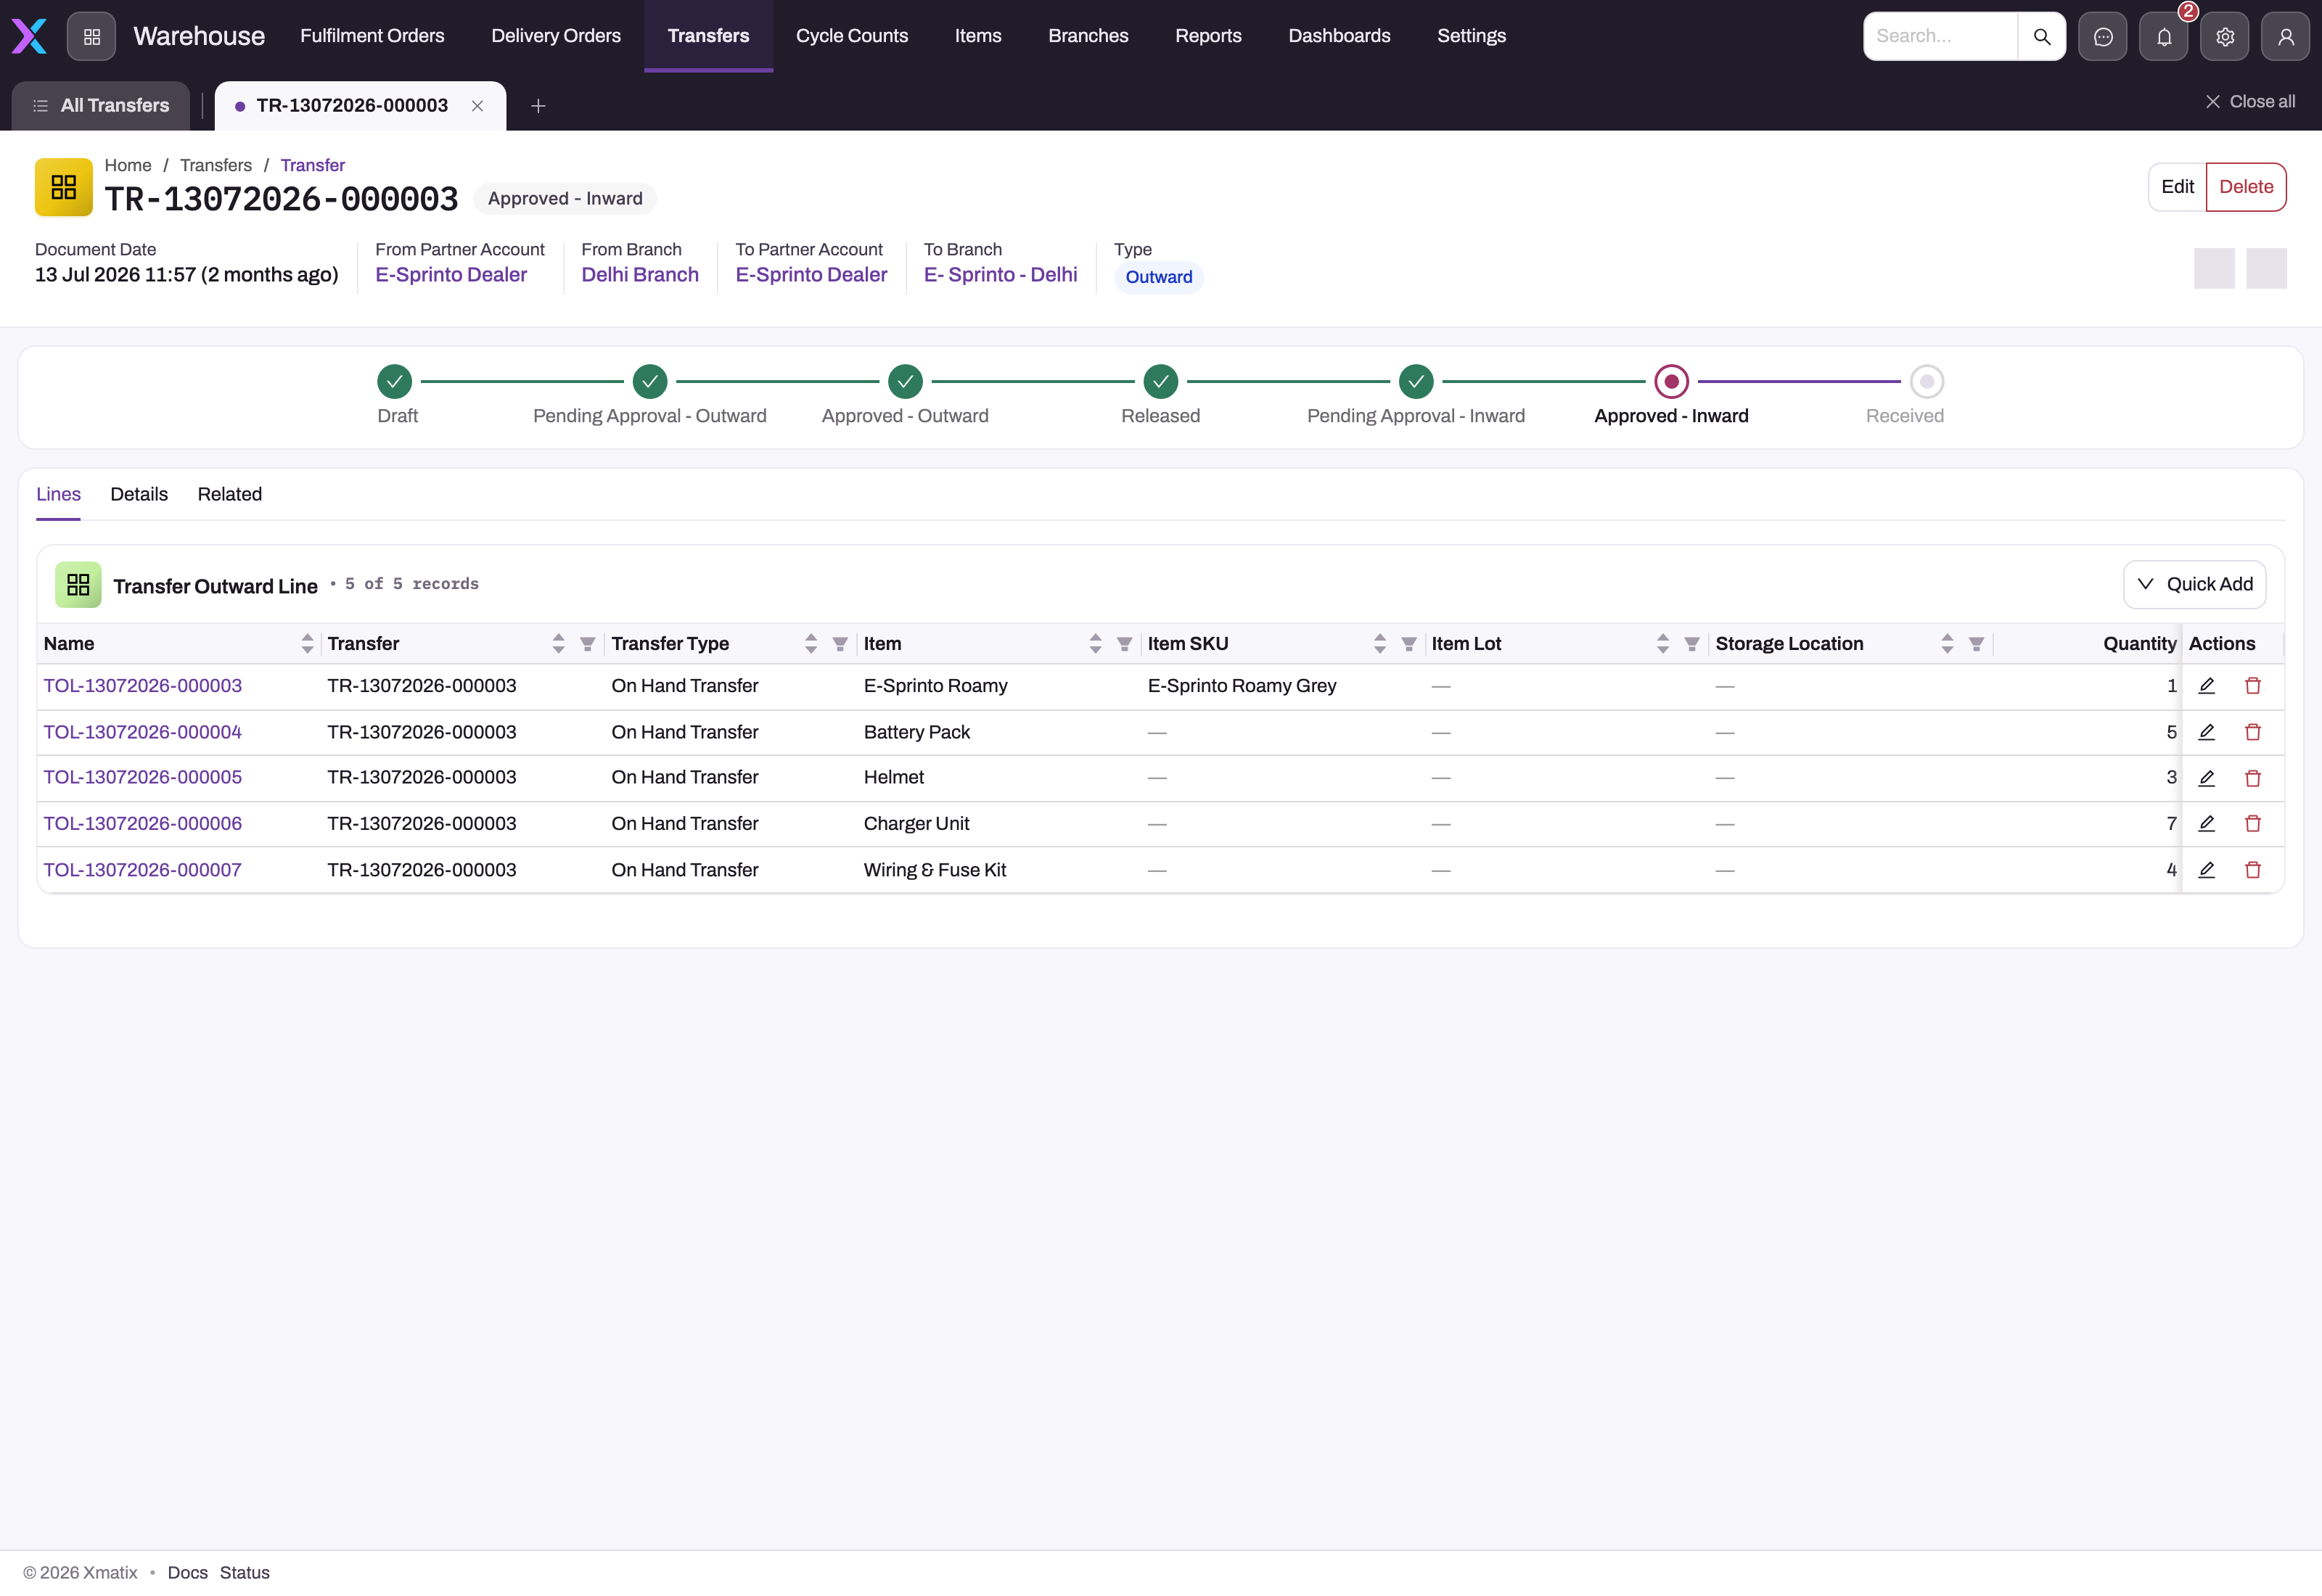Click the green Transfer Outward Line icon
Viewport: 2322px width, 1596px height.
78,585
